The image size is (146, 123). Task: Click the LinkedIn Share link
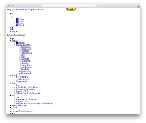(20, 23)
